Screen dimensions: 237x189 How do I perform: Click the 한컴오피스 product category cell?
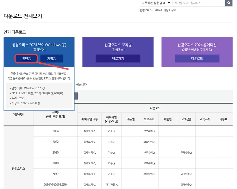click(x=18, y=169)
